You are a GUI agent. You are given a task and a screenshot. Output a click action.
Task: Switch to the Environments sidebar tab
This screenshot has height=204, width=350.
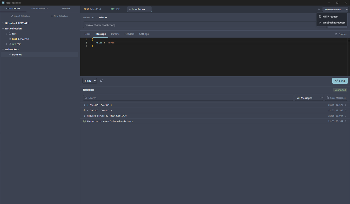pyautogui.click(x=39, y=9)
